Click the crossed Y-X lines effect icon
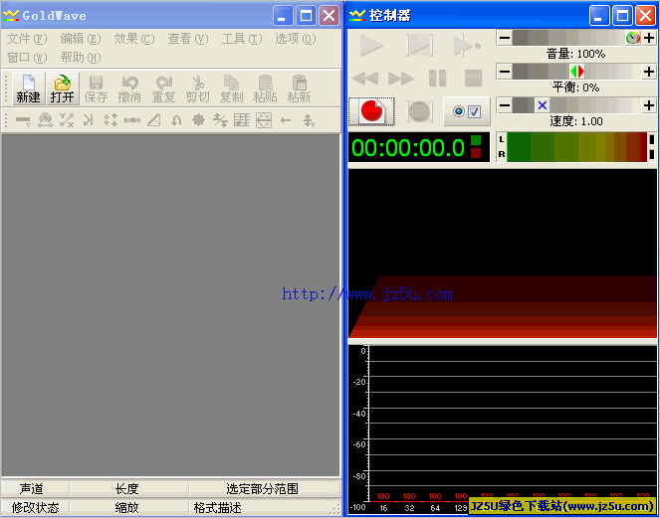Image resolution: width=660 pixels, height=518 pixels. pos(67,120)
